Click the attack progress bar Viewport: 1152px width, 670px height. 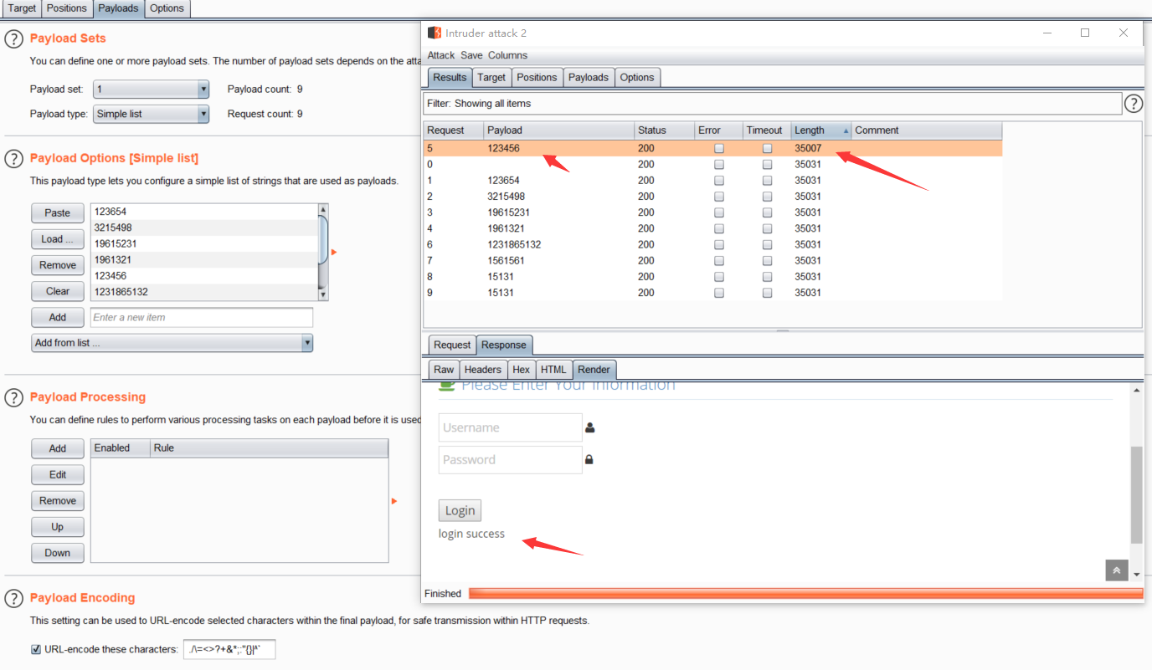pyautogui.click(x=805, y=594)
